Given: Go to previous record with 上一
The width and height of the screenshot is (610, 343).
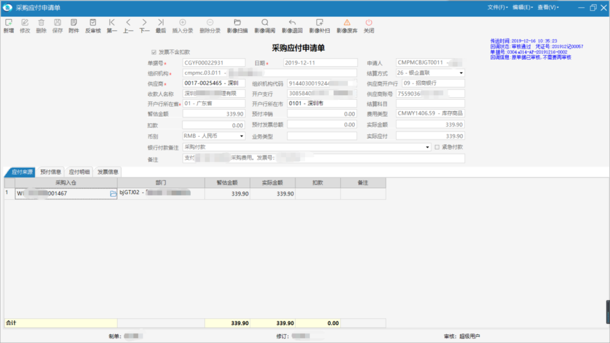Looking at the screenshot, I should (x=128, y=25).
